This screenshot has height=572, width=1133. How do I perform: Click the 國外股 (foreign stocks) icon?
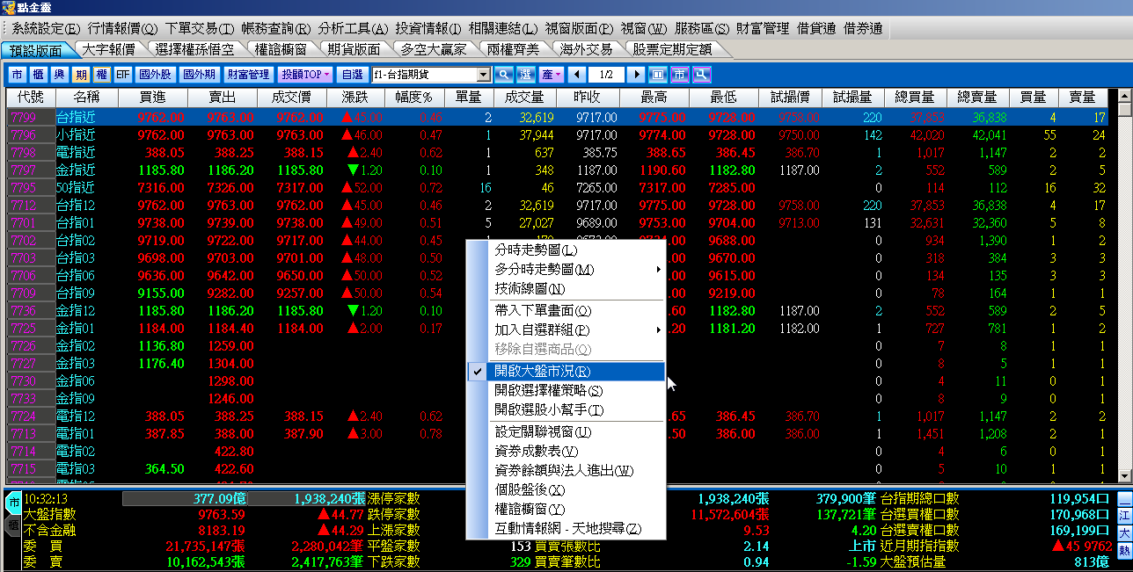tap(157, 75)
